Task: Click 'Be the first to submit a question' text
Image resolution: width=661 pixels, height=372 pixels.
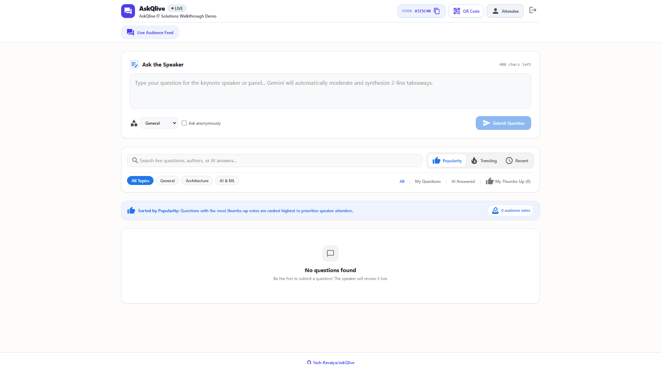Action: [330, 279]
